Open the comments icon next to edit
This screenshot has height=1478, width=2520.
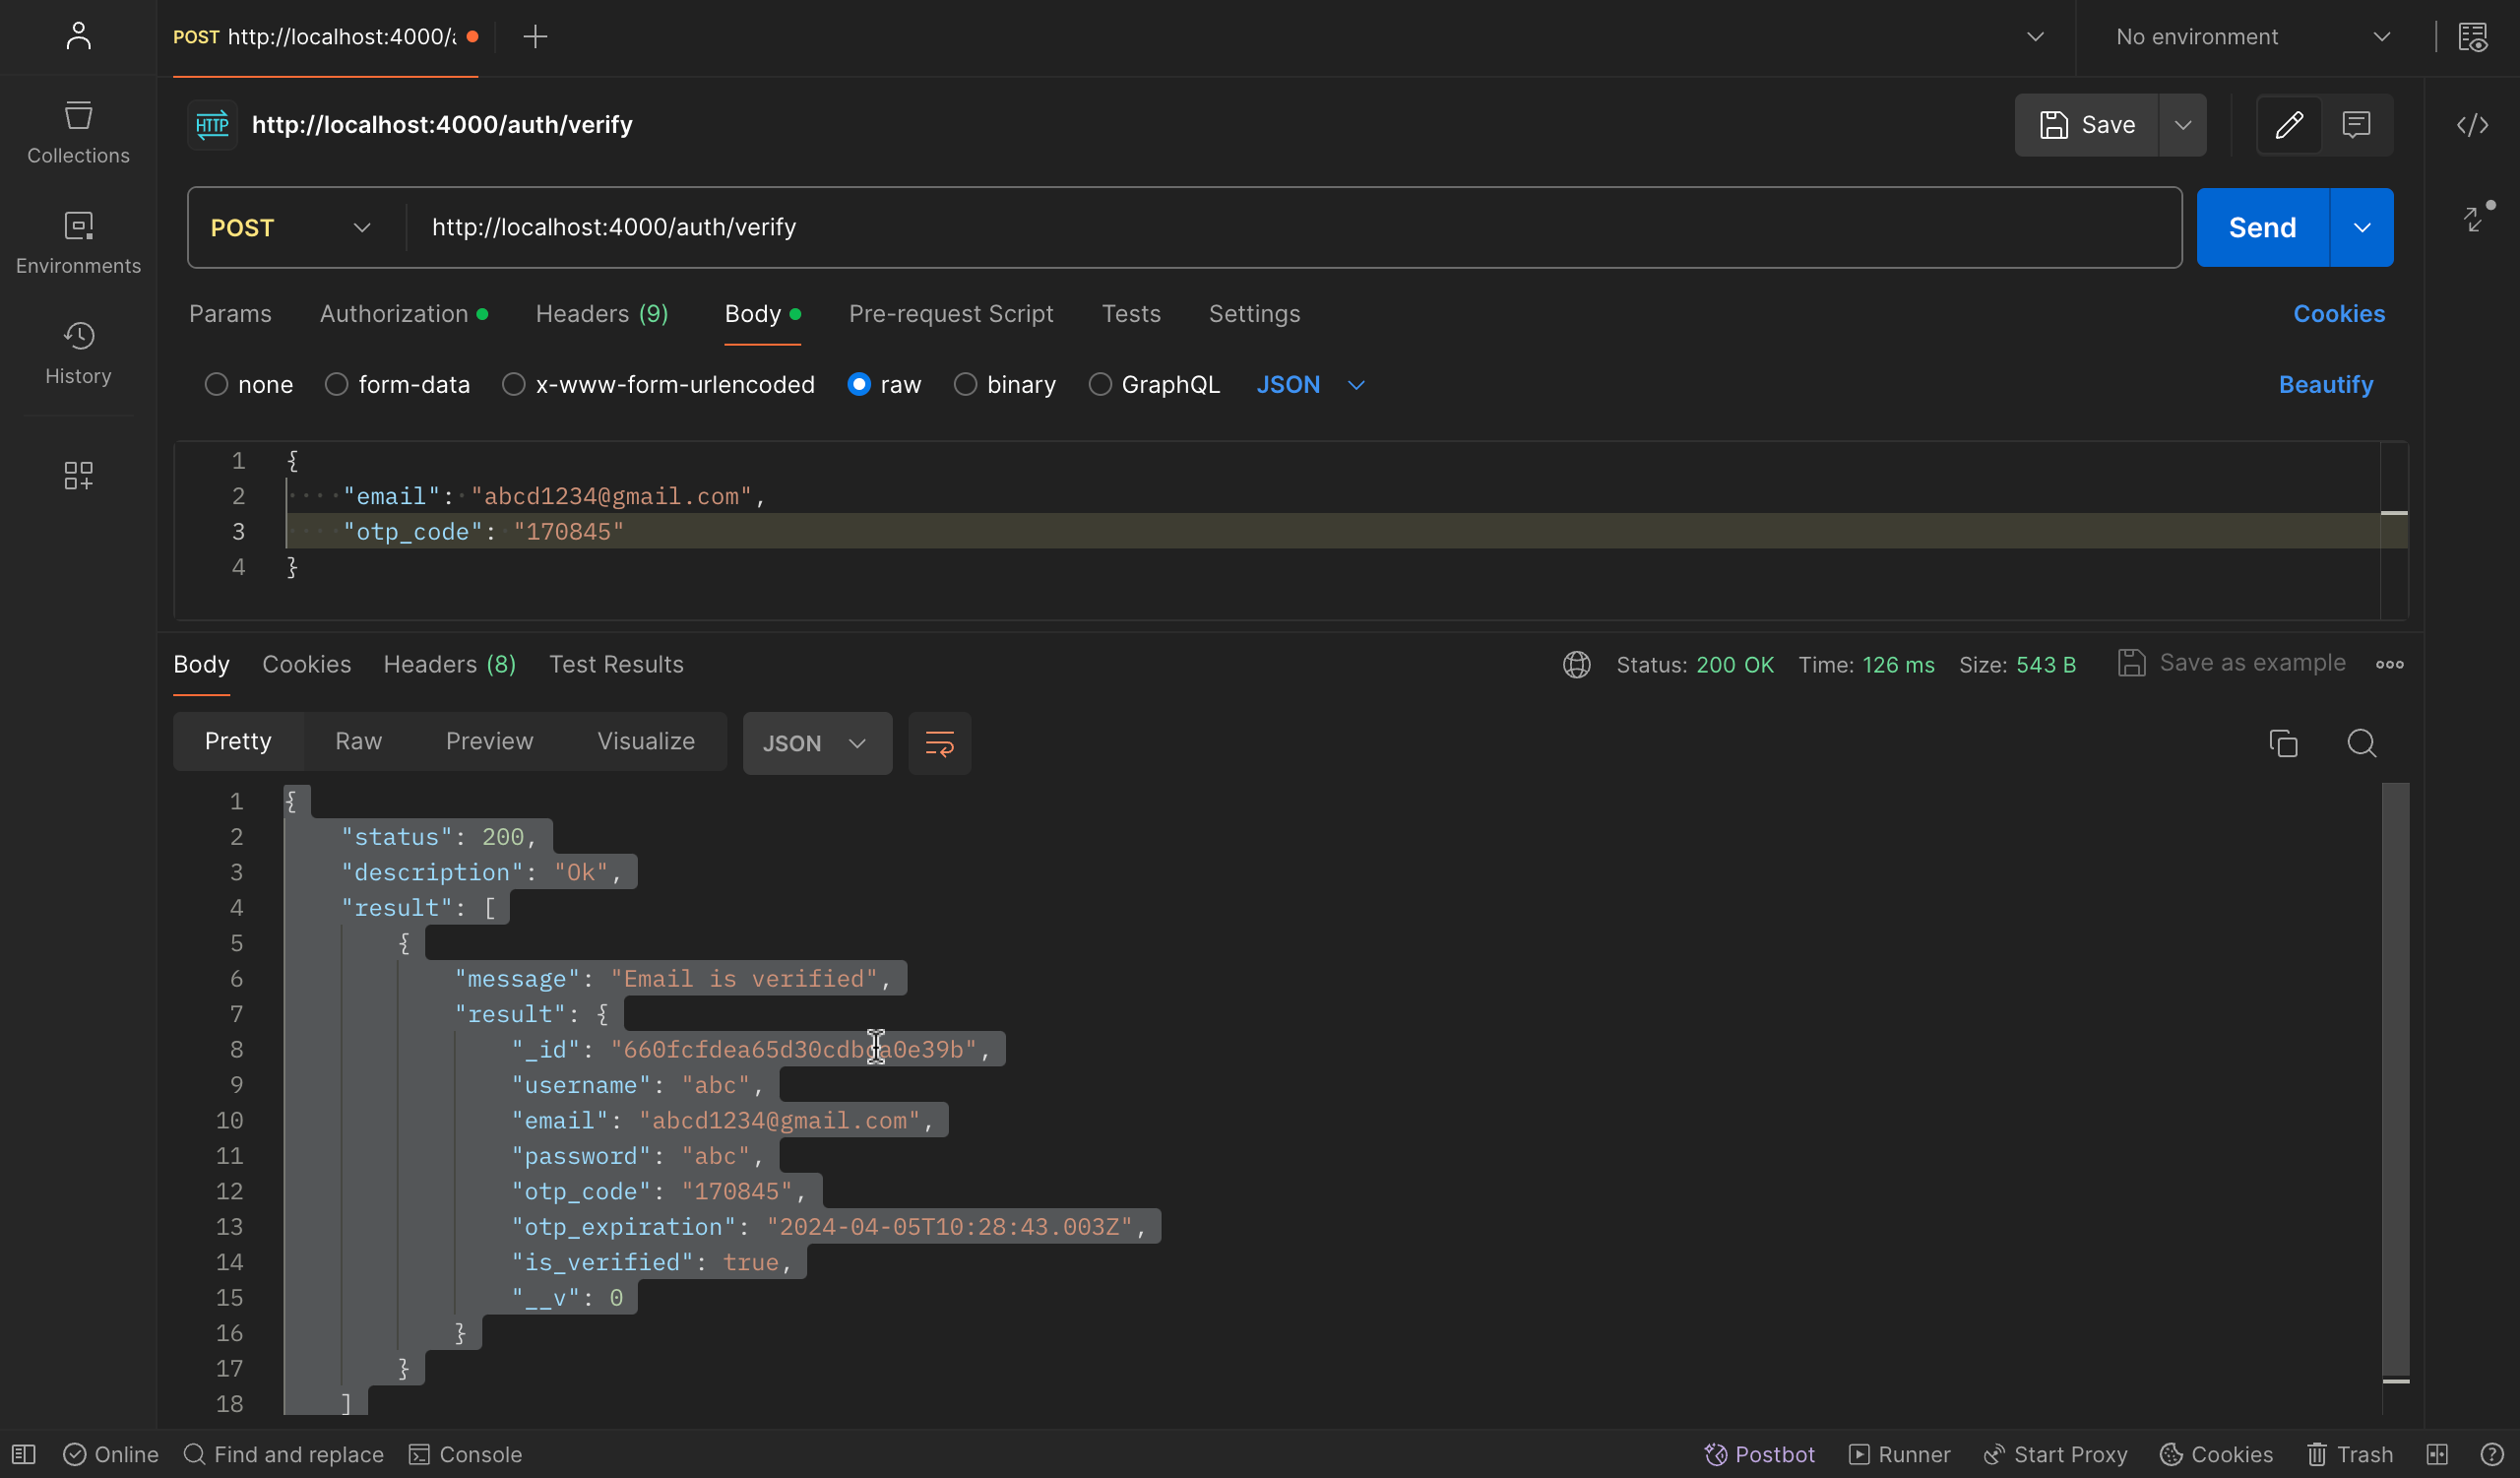(2356, 125)
